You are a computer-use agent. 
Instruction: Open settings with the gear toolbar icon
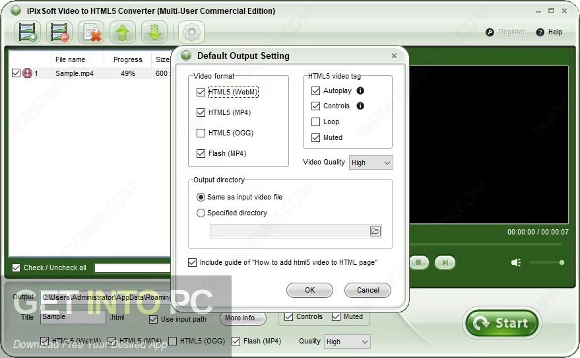tap(191, 32)
